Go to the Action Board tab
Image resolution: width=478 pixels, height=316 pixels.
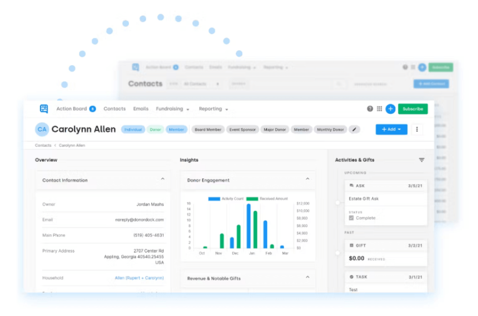click(x=72, y=109)
